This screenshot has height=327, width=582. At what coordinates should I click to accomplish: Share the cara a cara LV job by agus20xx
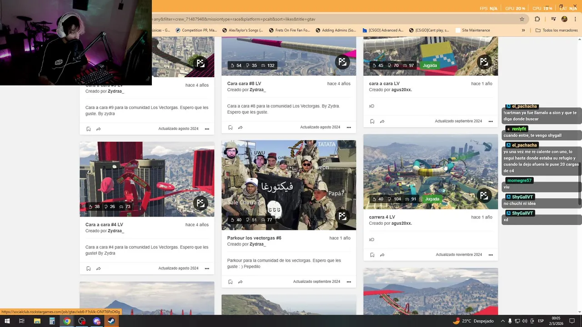[382, 121]
